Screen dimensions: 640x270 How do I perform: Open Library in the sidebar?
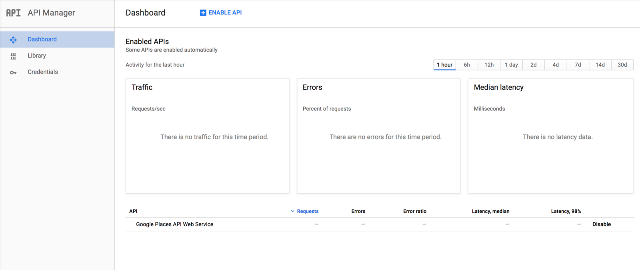[x=37, y=56]
